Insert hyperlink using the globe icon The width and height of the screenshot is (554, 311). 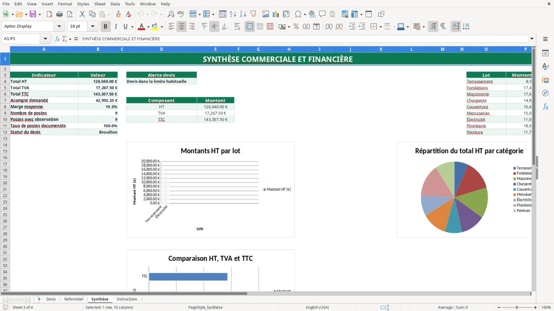(312, 14)
